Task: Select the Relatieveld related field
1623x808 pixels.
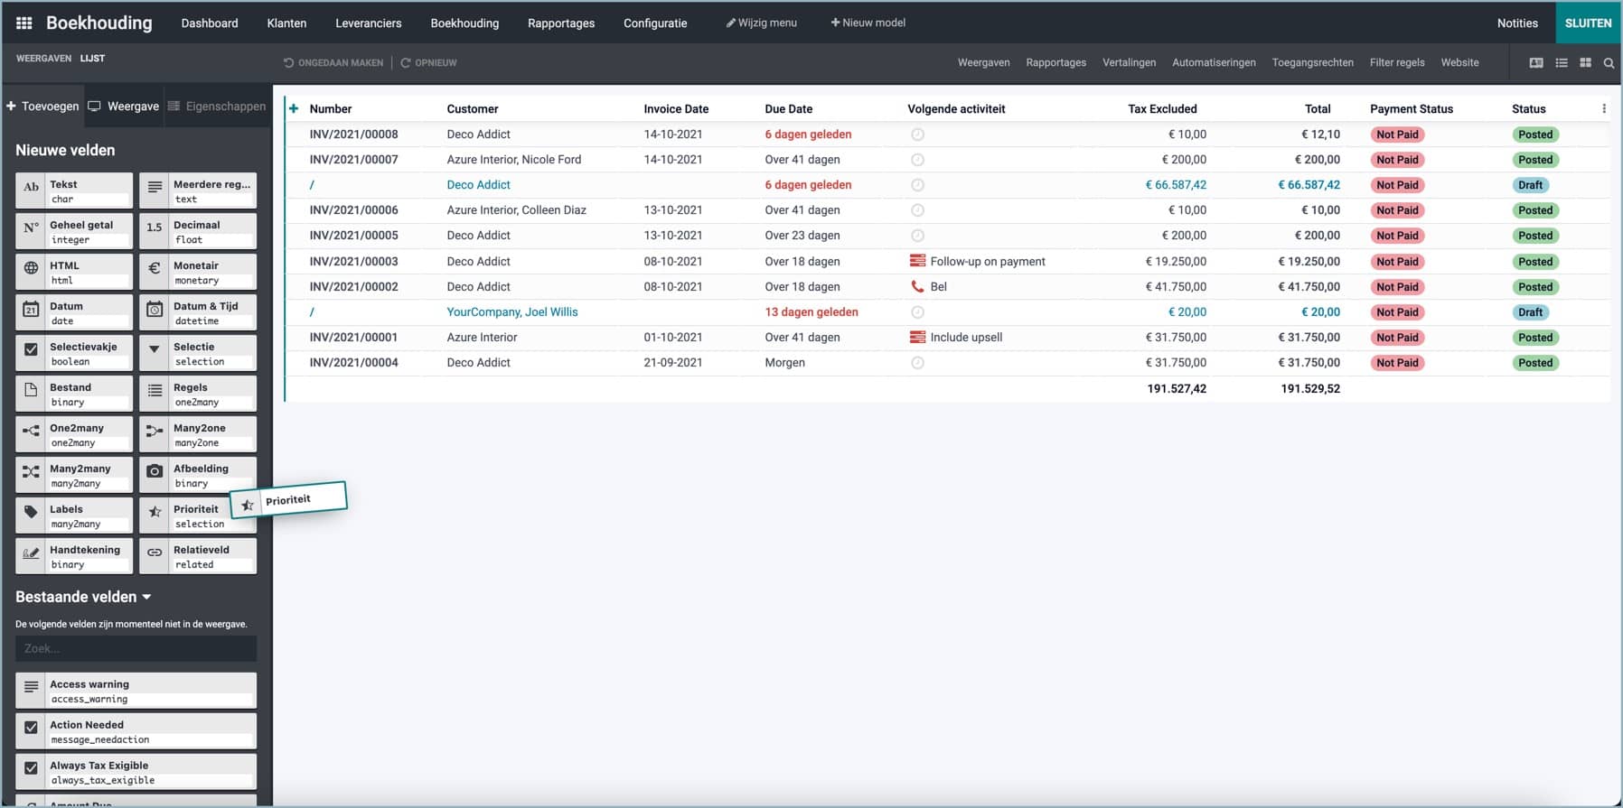Action: point(198,556)
